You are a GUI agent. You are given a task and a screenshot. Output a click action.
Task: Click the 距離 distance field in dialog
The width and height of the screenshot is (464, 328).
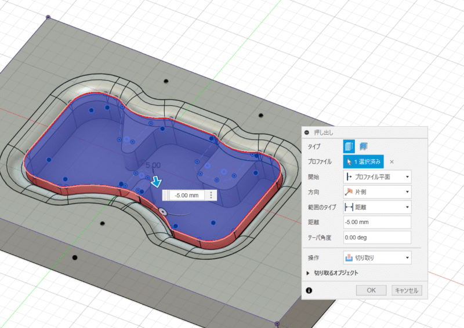pyautogui.click(x=377, y=222)
